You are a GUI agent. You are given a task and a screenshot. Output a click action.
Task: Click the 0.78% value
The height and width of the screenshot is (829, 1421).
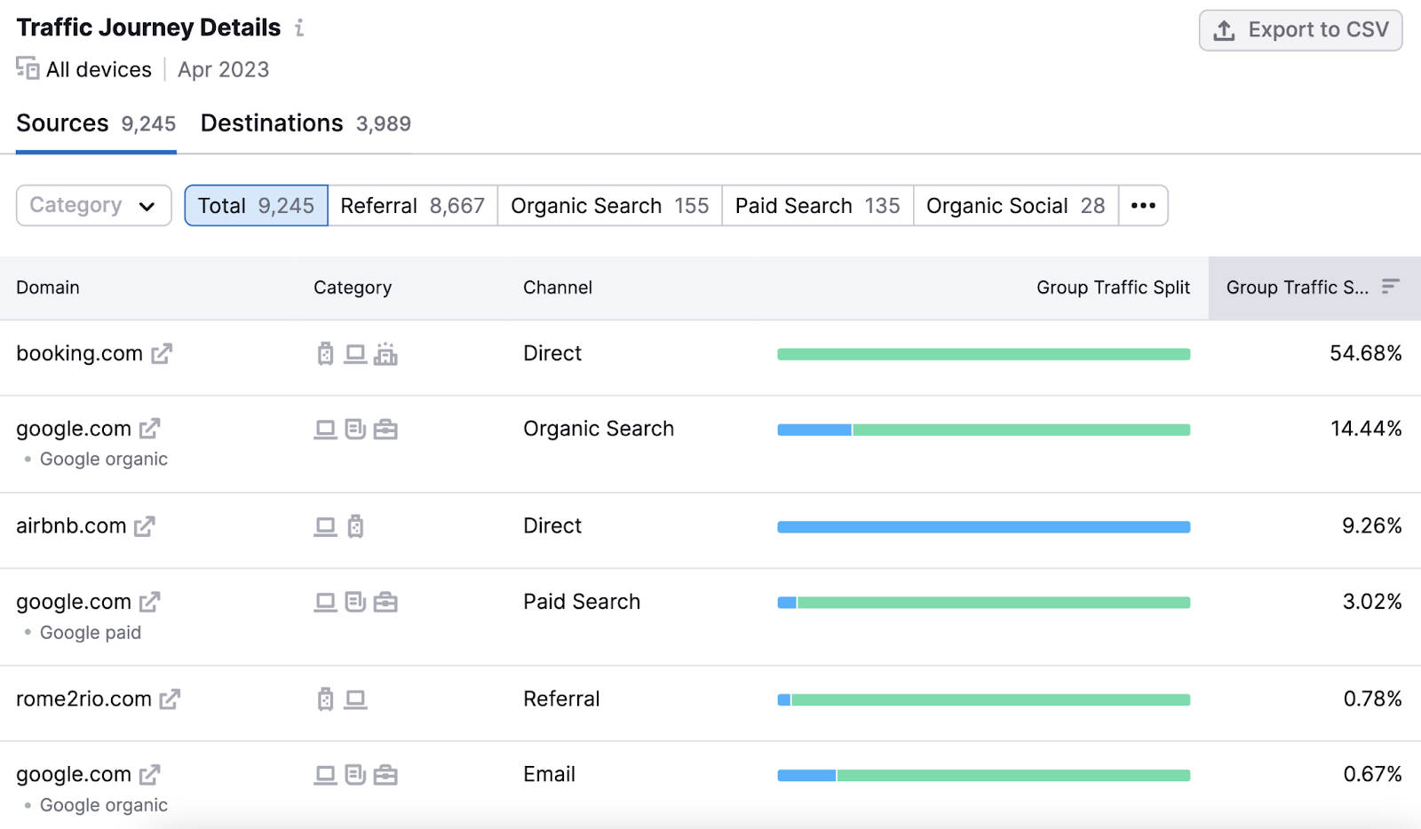click(x=1373, y=699)
